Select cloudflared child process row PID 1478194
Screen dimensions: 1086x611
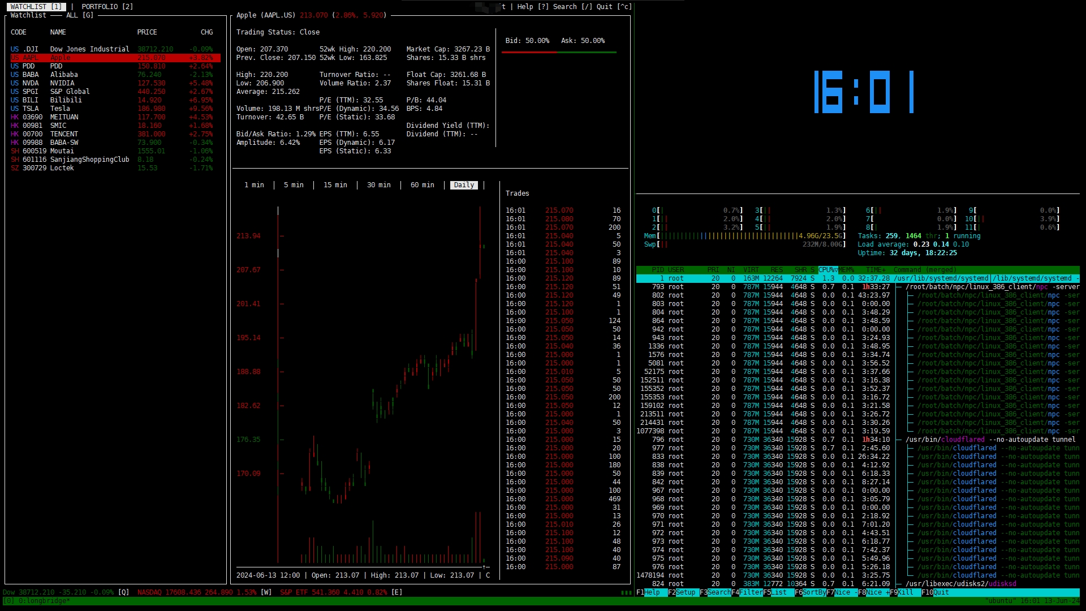(x=858, y=575)
